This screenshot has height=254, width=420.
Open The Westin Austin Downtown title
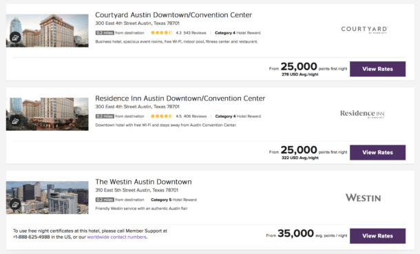[x=144, y=182]
